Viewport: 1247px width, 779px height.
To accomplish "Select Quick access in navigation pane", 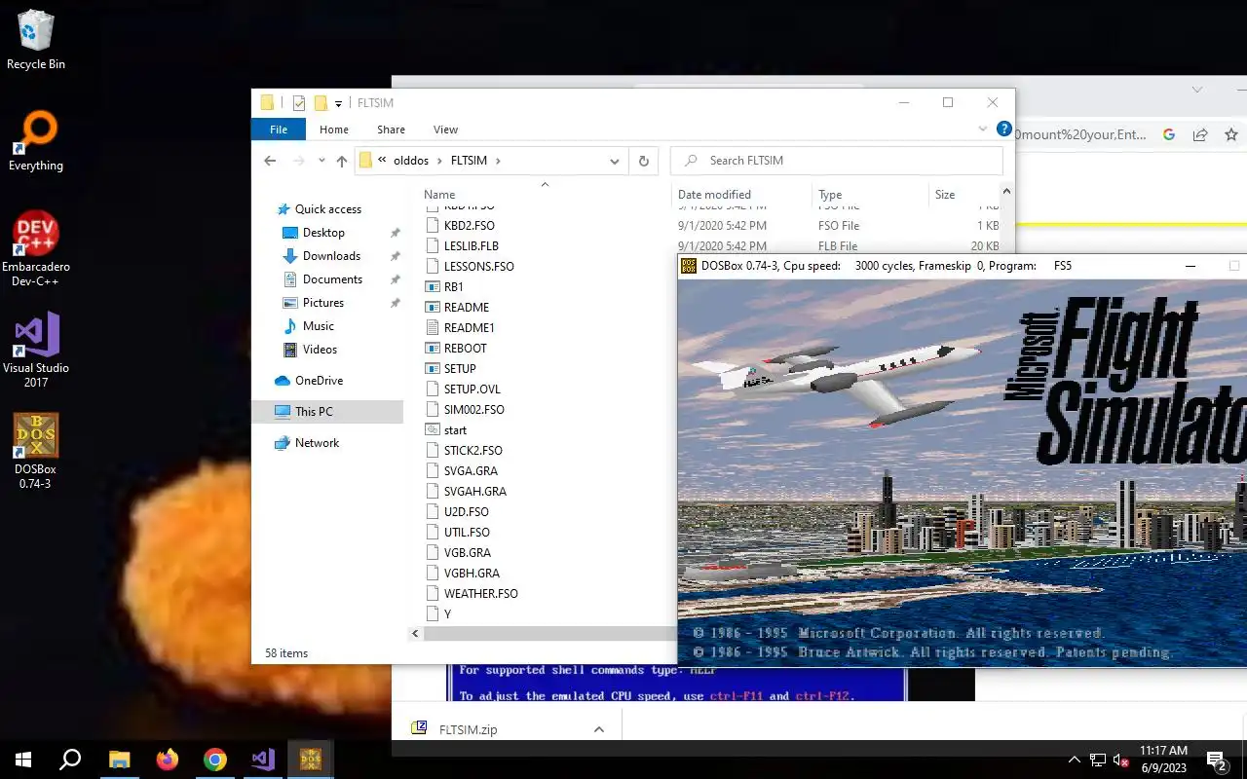I will [328, 209].
